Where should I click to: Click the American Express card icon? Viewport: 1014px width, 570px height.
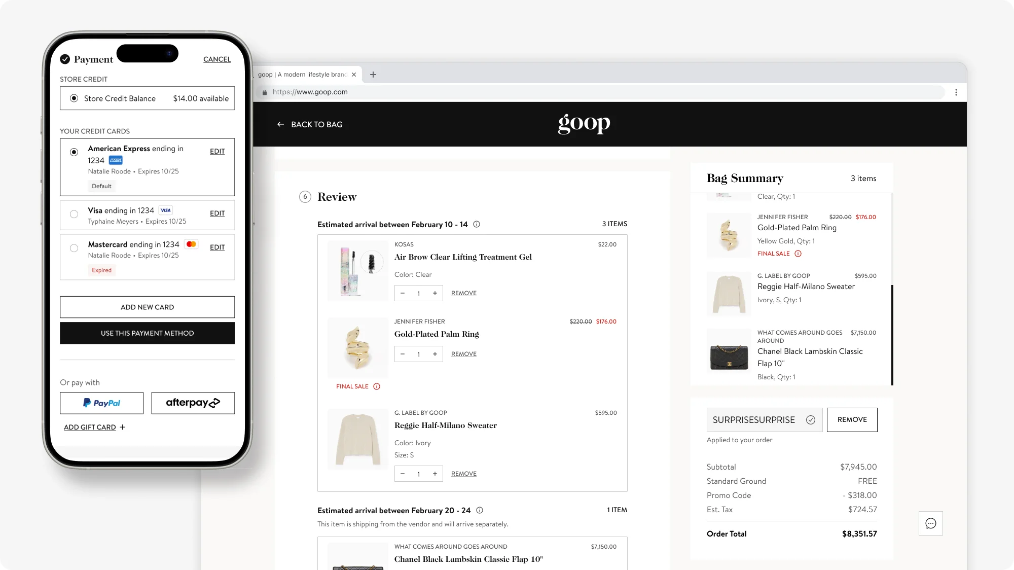coord(116,160)
